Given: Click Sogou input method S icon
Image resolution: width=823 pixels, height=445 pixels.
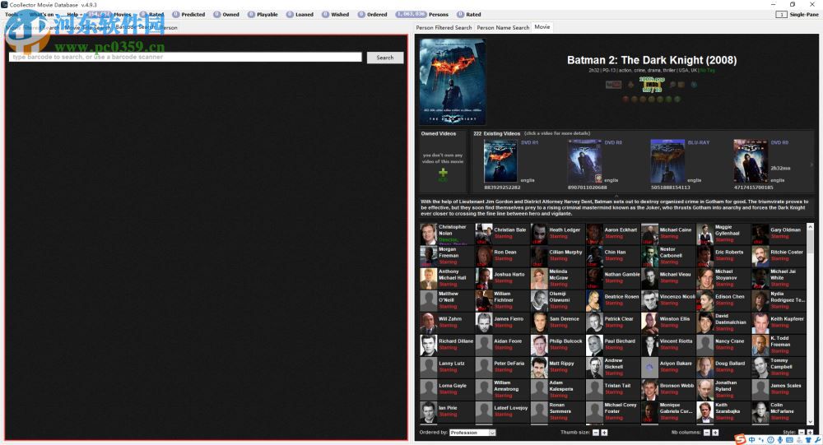Looking at the screenshot, I should click(x=740, y=440).
